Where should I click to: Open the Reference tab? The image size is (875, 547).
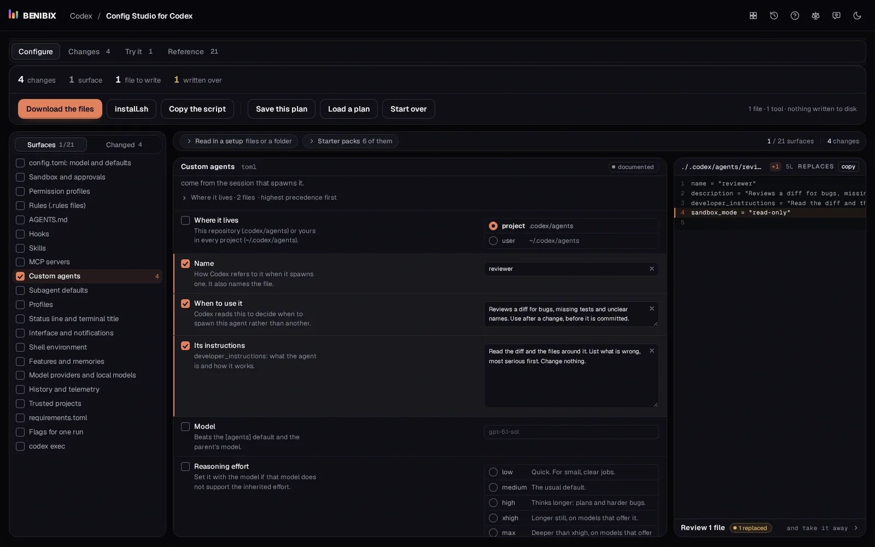[193, 51]
